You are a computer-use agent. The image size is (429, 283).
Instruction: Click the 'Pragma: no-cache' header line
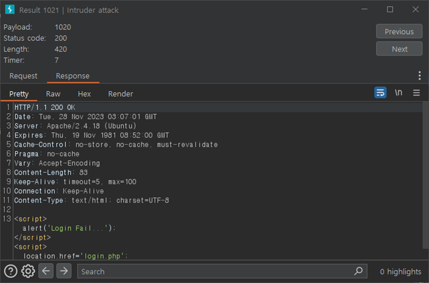tap(47, 154)
